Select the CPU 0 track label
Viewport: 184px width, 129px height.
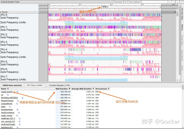point(4,15)
